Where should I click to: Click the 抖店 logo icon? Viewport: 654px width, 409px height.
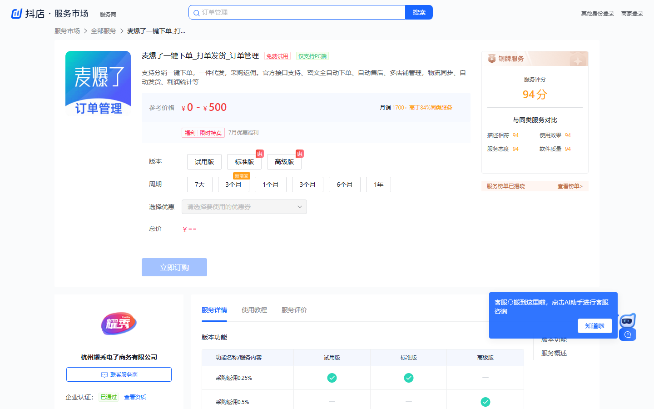pyautogui.click(x=17, y=14)
